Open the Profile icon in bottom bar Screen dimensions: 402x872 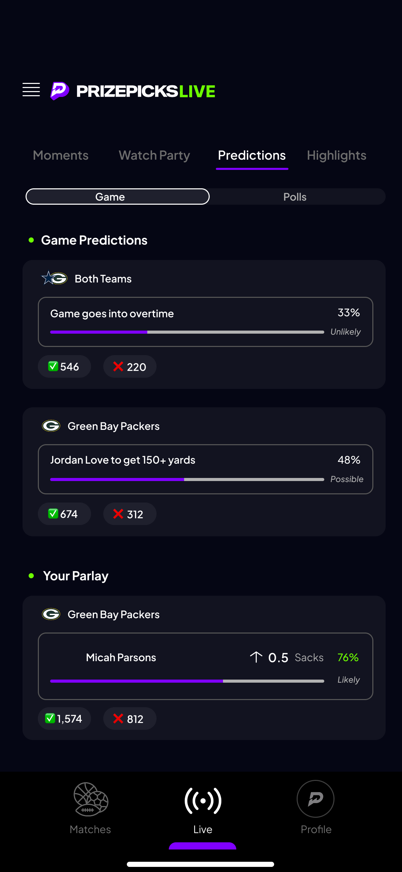point(315,799)
